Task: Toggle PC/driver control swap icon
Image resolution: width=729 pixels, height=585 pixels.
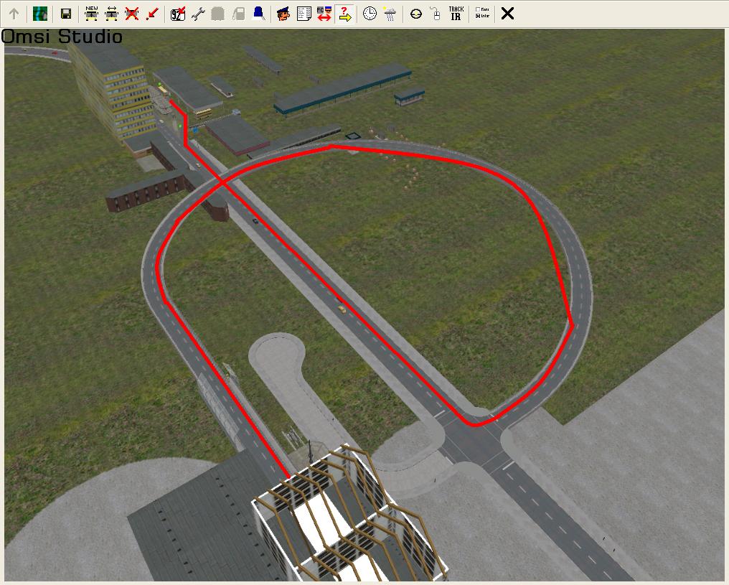Action: pos(324,14)
